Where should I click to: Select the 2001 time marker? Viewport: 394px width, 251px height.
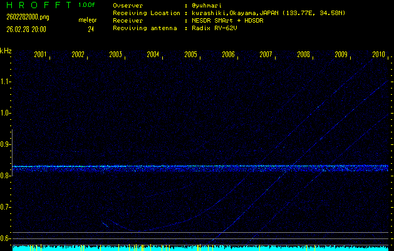tap(40, 55)
